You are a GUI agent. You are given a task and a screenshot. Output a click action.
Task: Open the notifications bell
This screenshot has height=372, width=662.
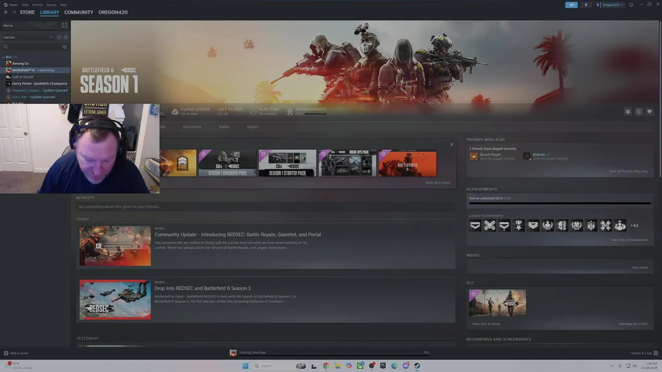(585, 5)
